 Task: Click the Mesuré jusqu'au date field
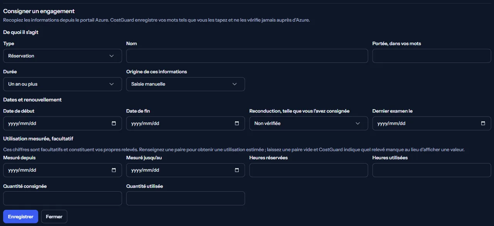coord(185,170)
